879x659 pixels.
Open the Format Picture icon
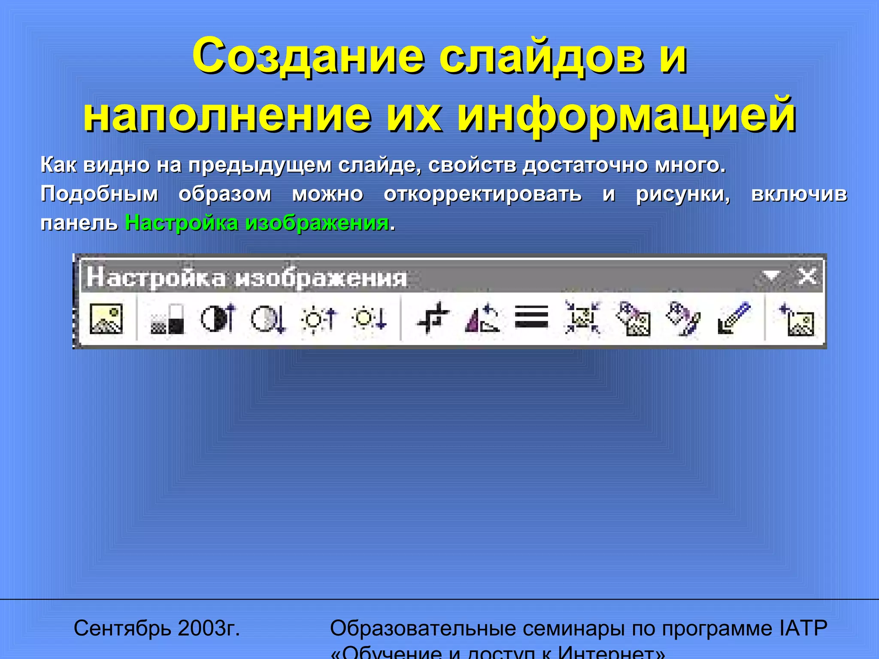pos(683,318)
